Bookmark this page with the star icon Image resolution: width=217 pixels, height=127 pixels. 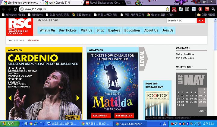point(167,9)
